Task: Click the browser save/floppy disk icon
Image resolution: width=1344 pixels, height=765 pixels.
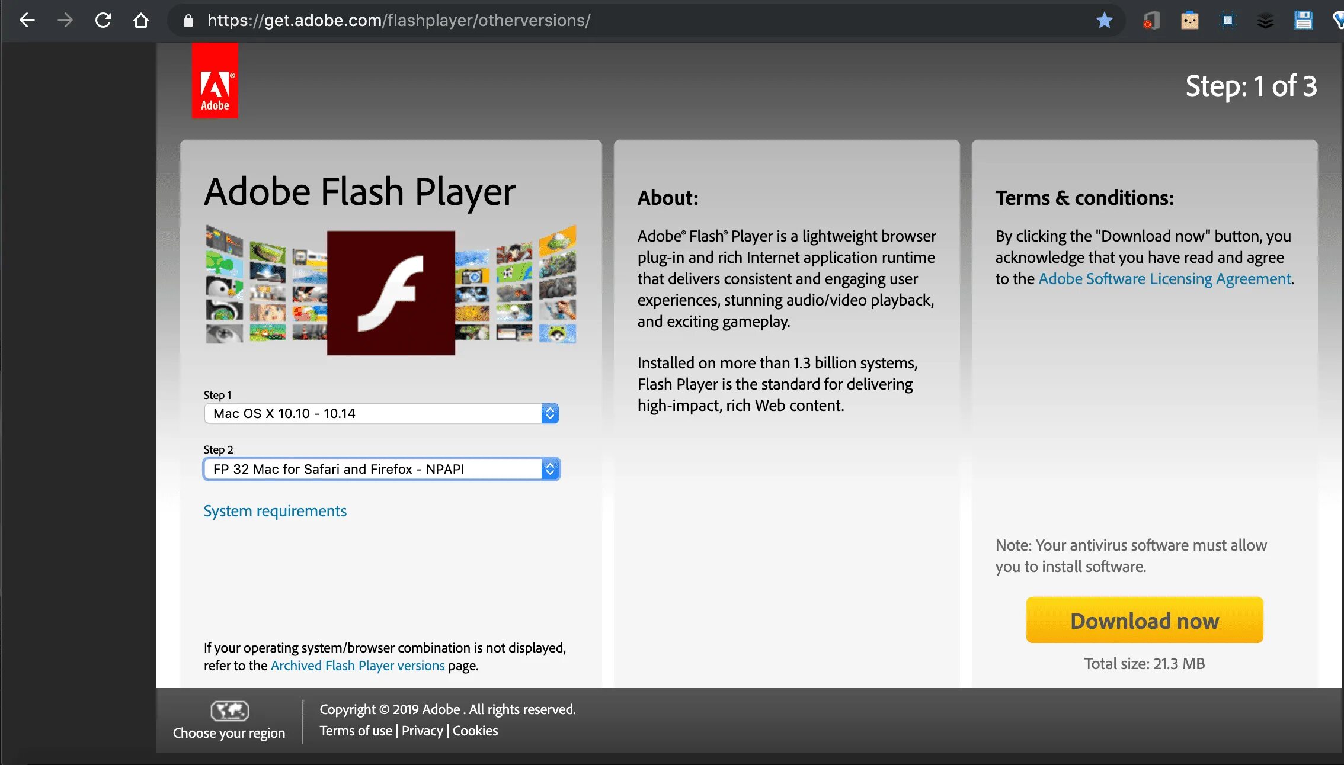Action: click(x=1303, y=20)
